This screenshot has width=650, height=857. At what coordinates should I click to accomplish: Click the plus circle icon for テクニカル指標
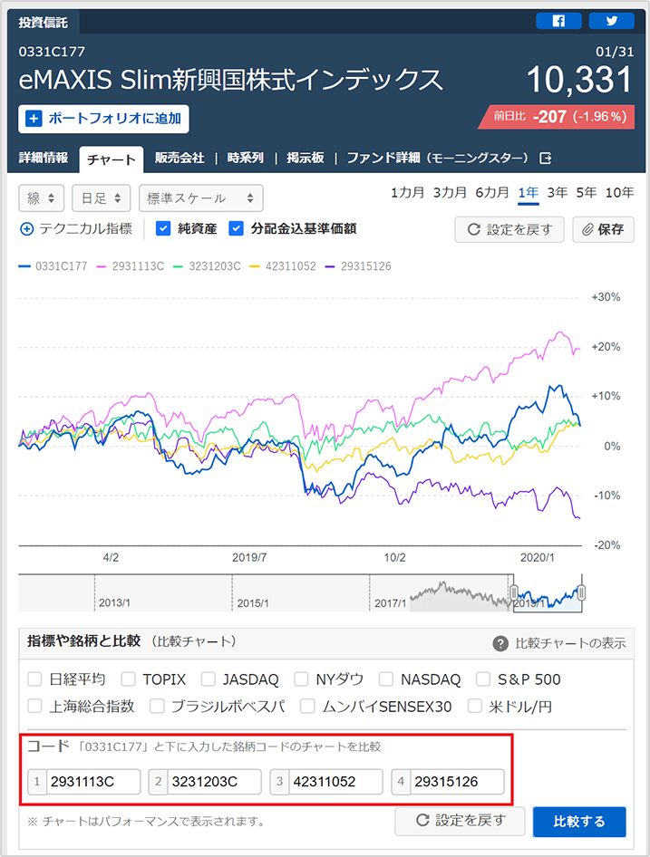[27, 229]
